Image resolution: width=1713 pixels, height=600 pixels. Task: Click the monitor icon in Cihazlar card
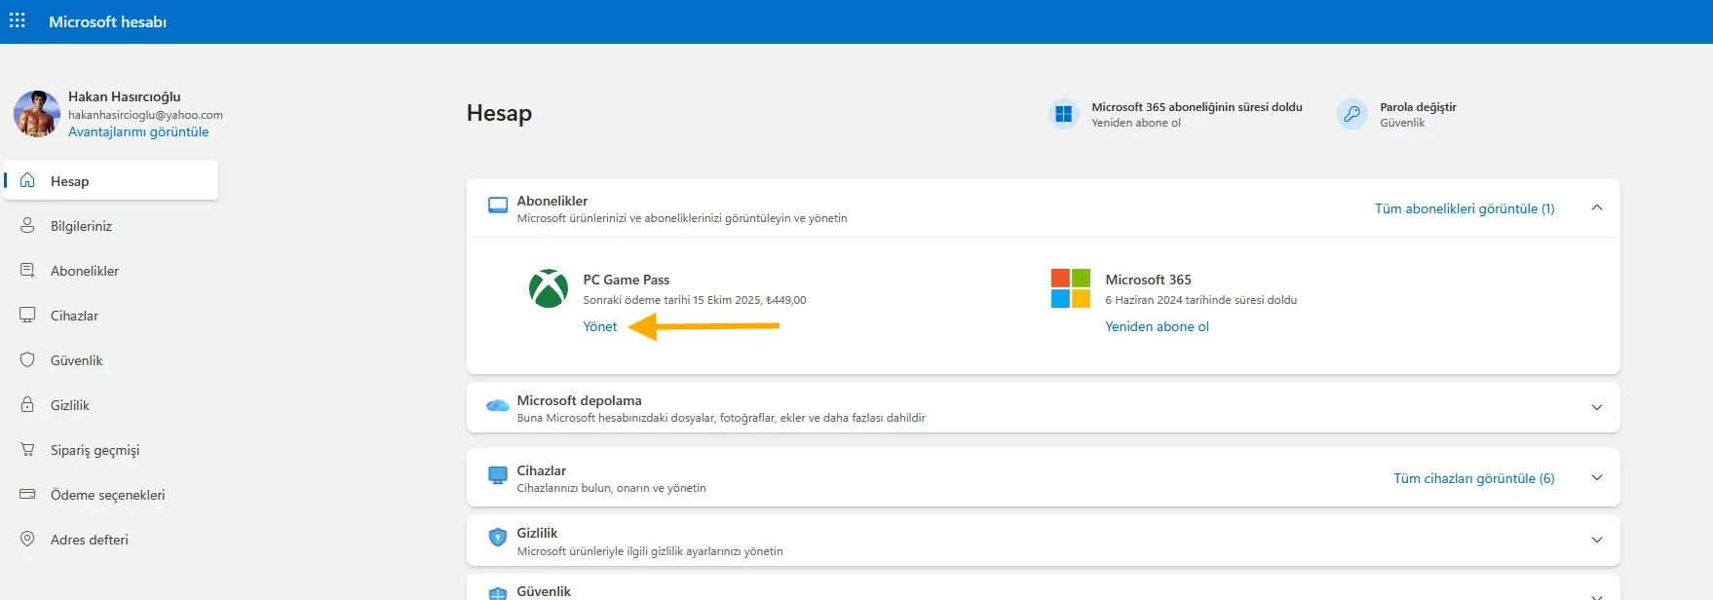click(498, 476)
